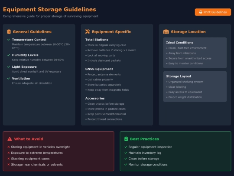Click 'Easy to monitor conditions' bullet
Image resolution: width=234 pixels, height=176 pixels.
click(x=185, y=63)
